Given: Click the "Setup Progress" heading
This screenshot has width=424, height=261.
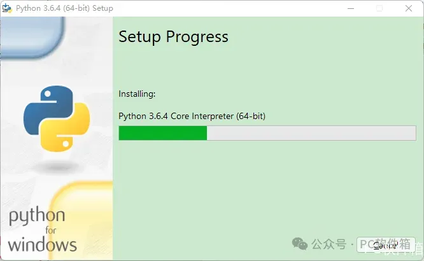Looking at the screenshot, I should point(173,37).
